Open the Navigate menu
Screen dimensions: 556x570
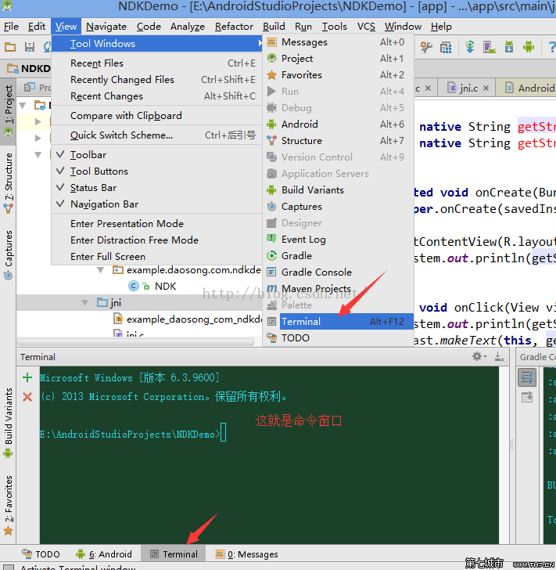pyautogui.click(x=106, y=27)
